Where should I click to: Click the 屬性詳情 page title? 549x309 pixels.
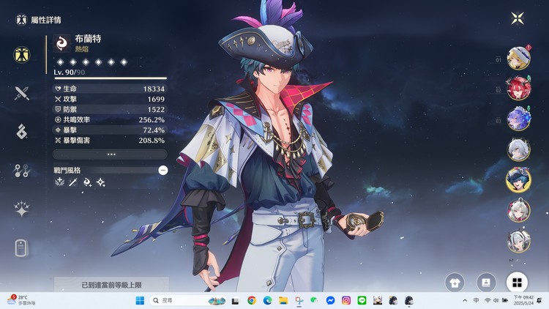46,20
